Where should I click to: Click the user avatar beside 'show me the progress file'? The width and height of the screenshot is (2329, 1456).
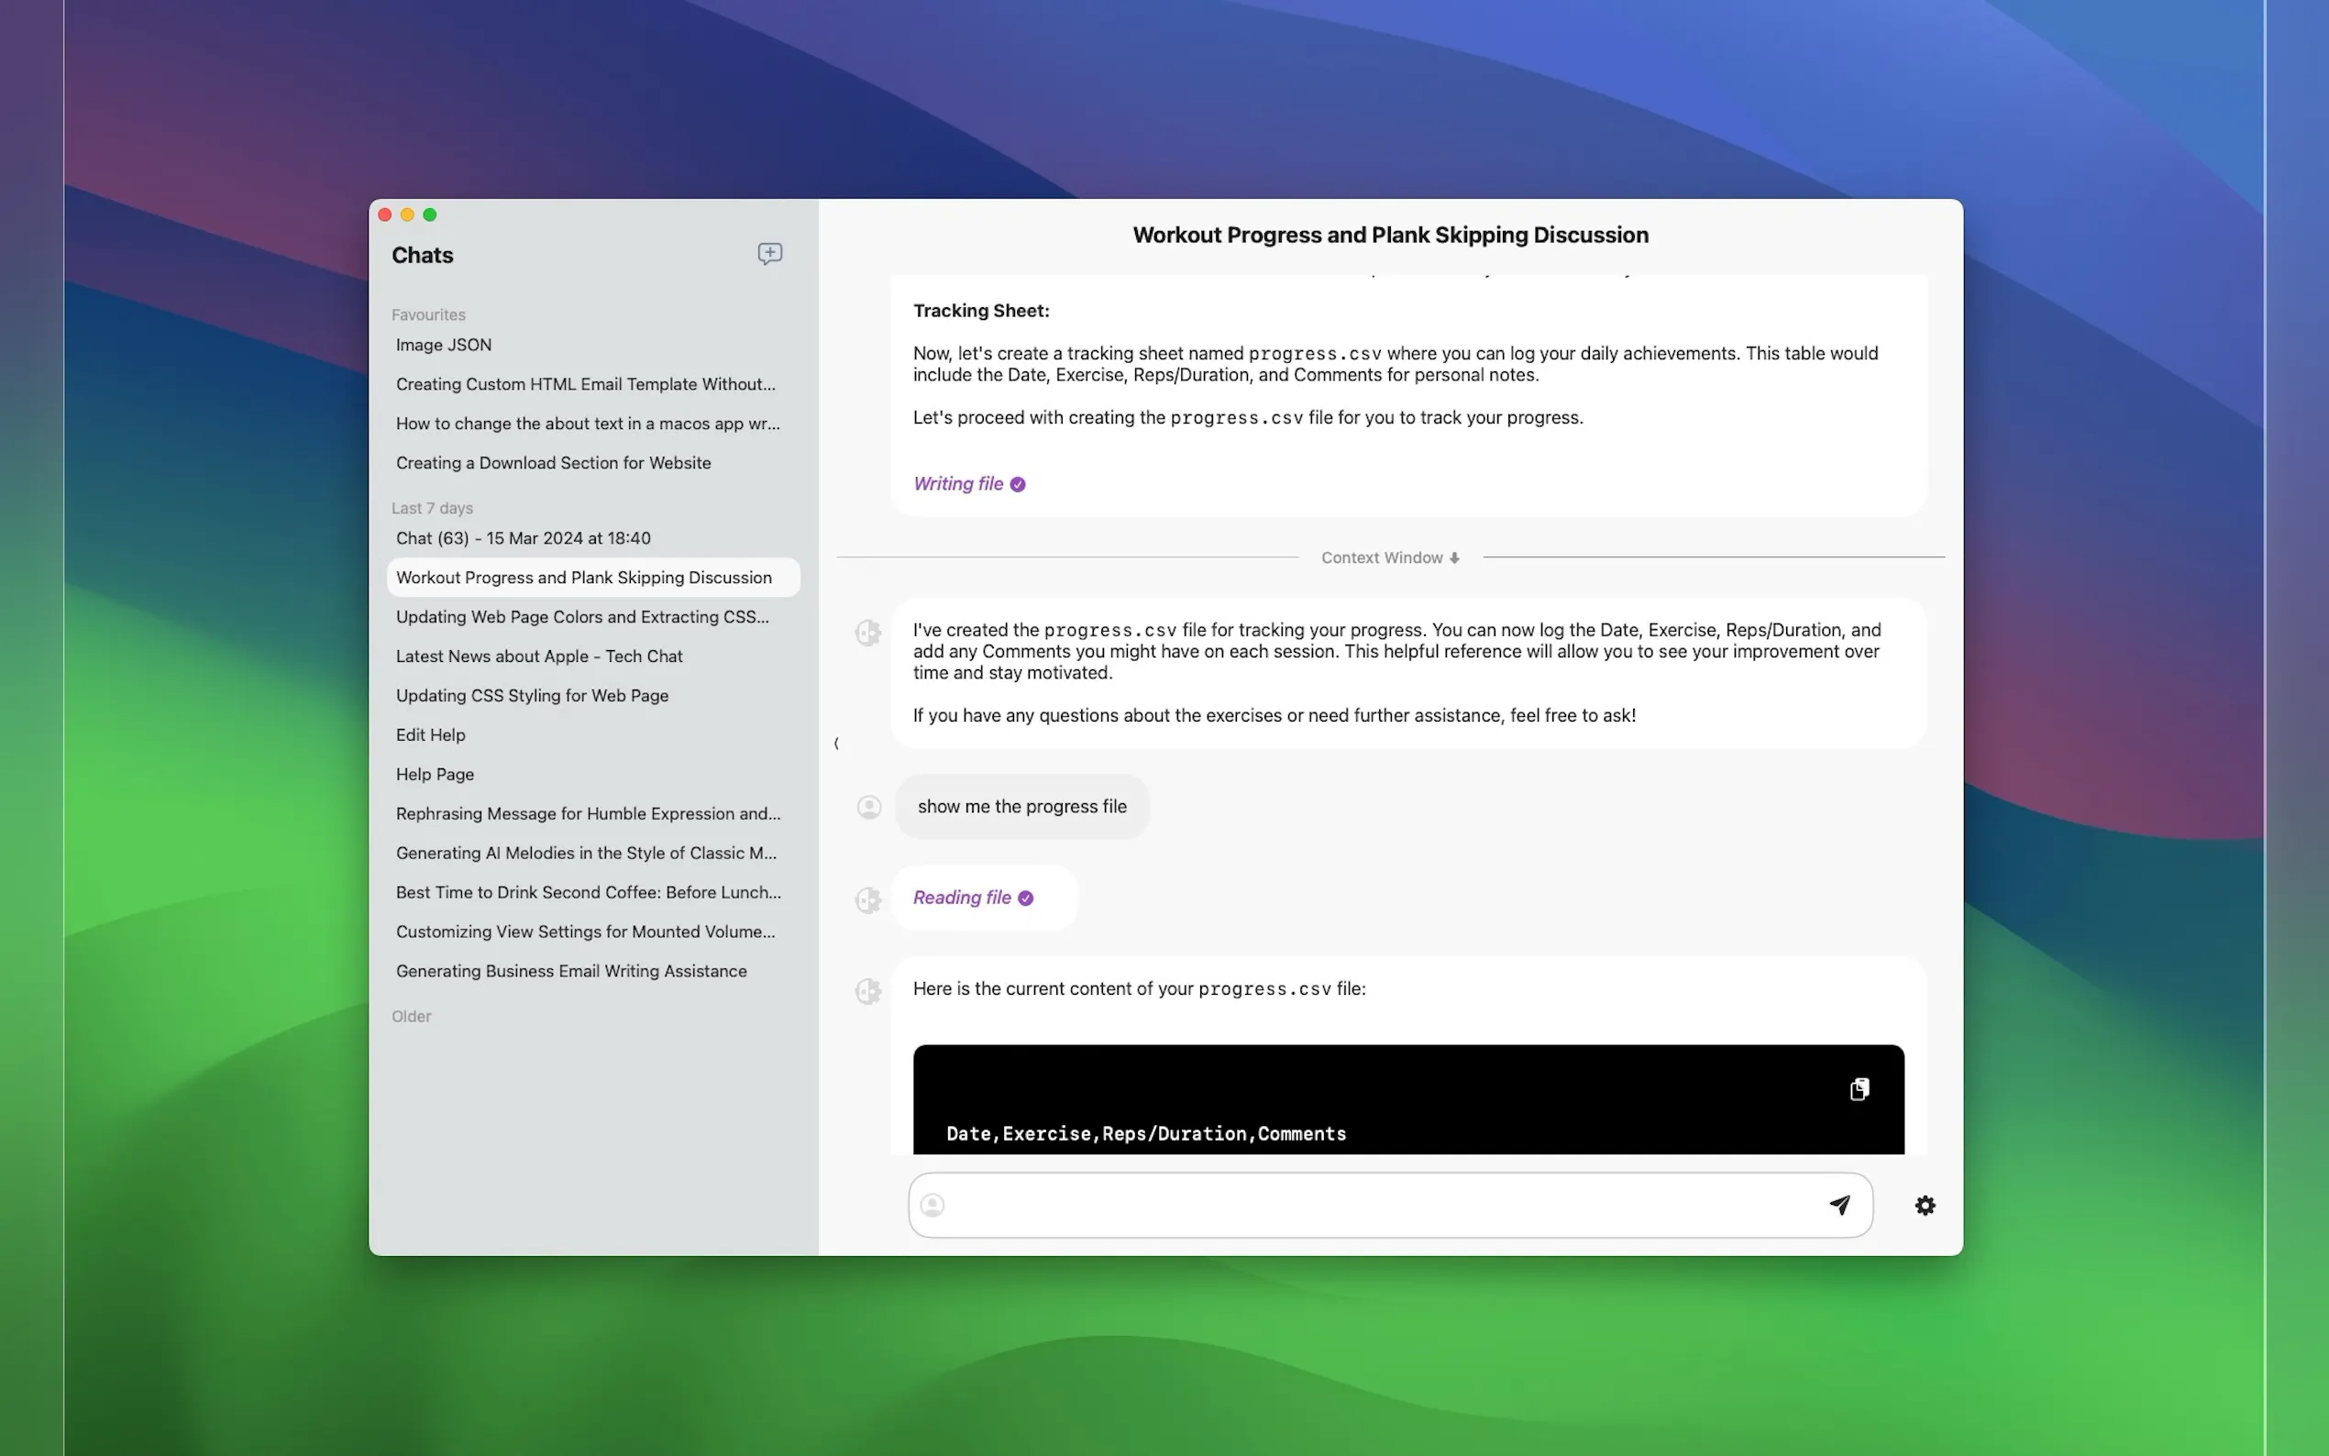point(868,807)
